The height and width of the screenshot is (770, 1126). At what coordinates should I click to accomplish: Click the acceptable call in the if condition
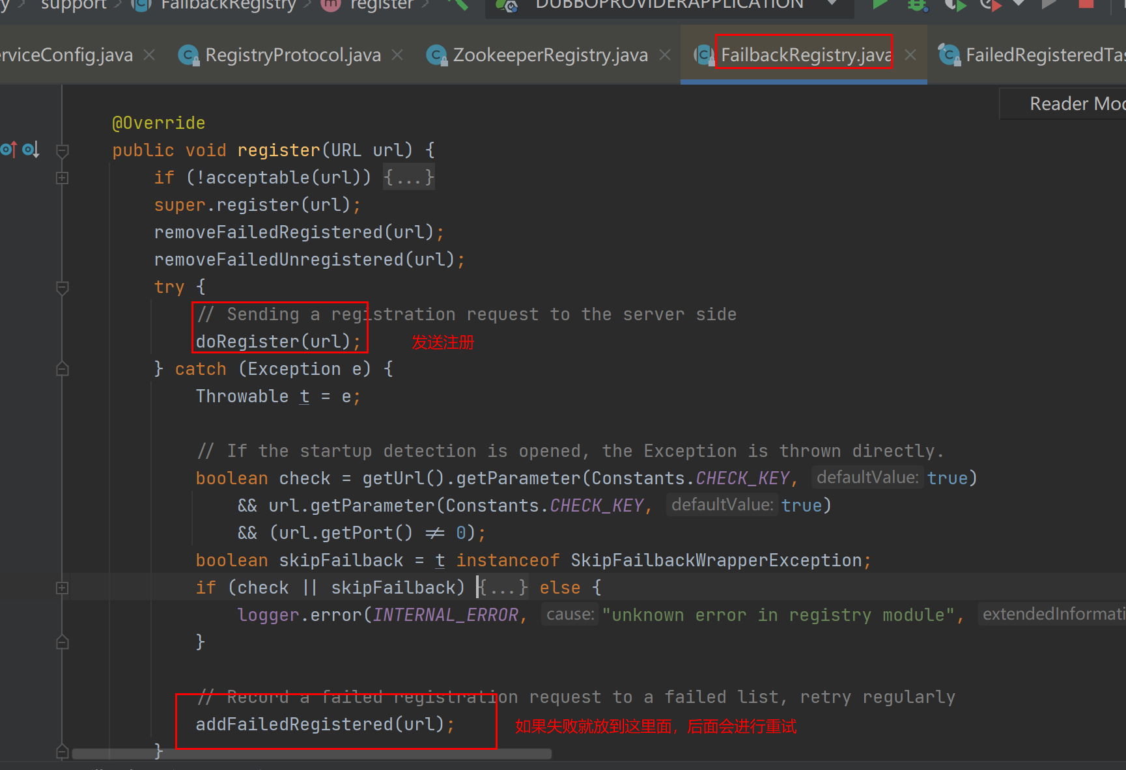pyautogui.click(x=257, y=178)
